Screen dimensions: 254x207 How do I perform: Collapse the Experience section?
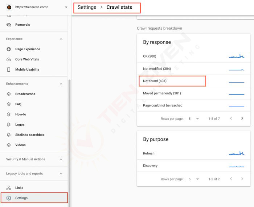[61, 39]
